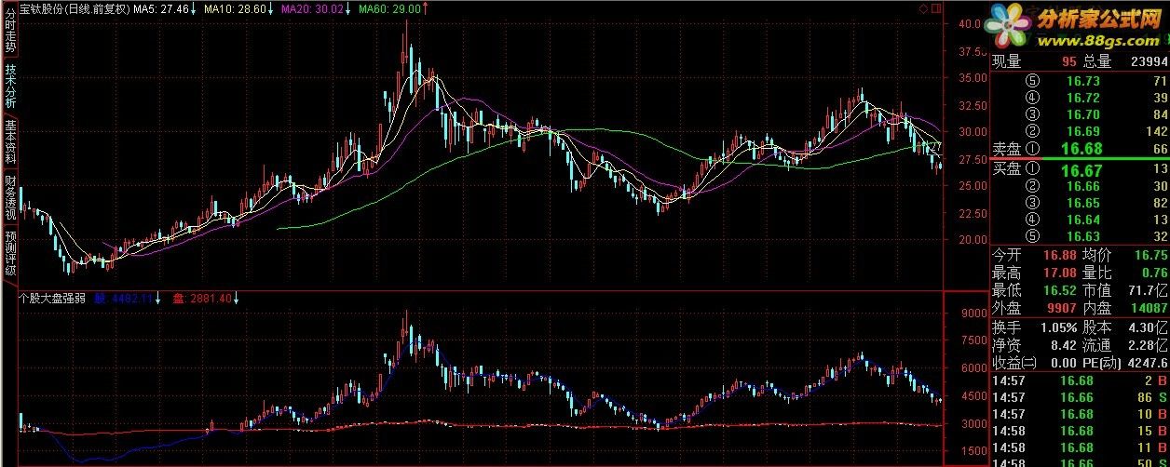The width and height of the screenshot is (1170, 467).
Task: Click the buy level ③ volume 82
Action: click(1160, 203)
